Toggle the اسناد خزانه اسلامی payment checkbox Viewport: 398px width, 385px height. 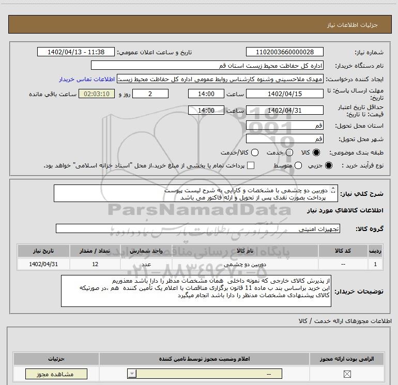(x=251, y=165)
